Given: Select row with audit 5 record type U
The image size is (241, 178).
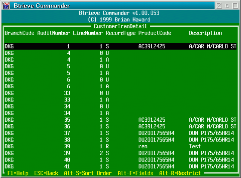Looking at the screenshot, I should (x=120, y=66).
